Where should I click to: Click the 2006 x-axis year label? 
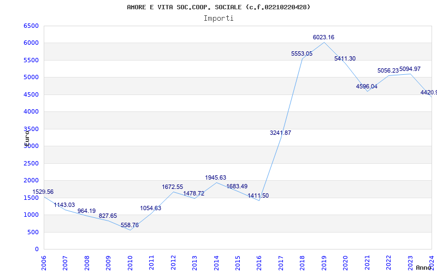coord(44,263)
